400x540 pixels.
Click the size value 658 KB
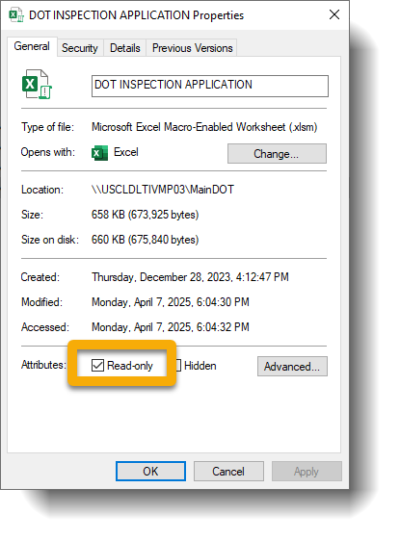[145, 215]
